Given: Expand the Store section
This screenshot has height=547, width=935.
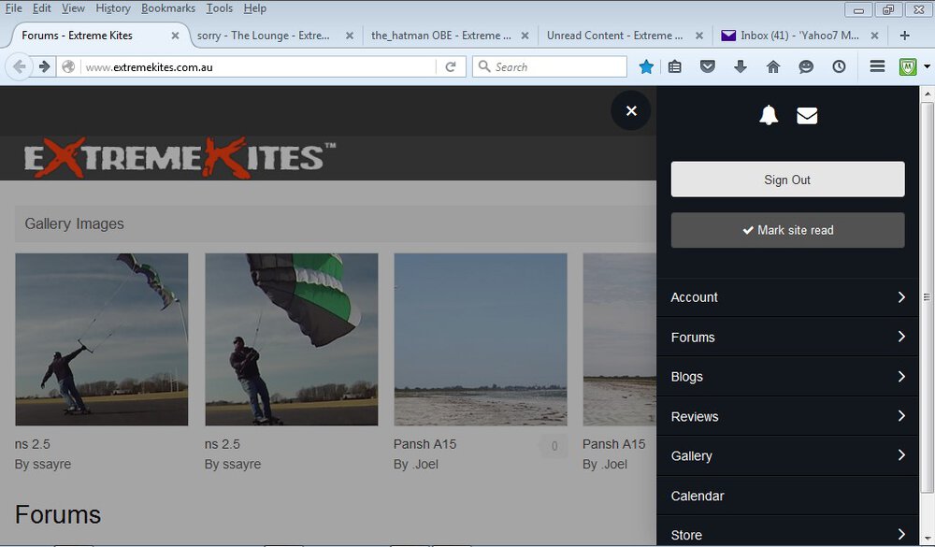Looking at the screenshot, I should click(x=787, y=534).
